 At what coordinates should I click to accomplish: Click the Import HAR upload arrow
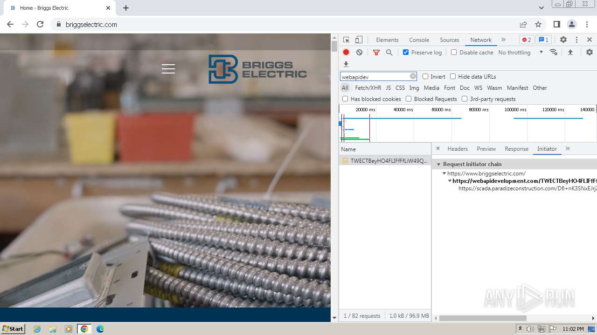pos(570,52)
